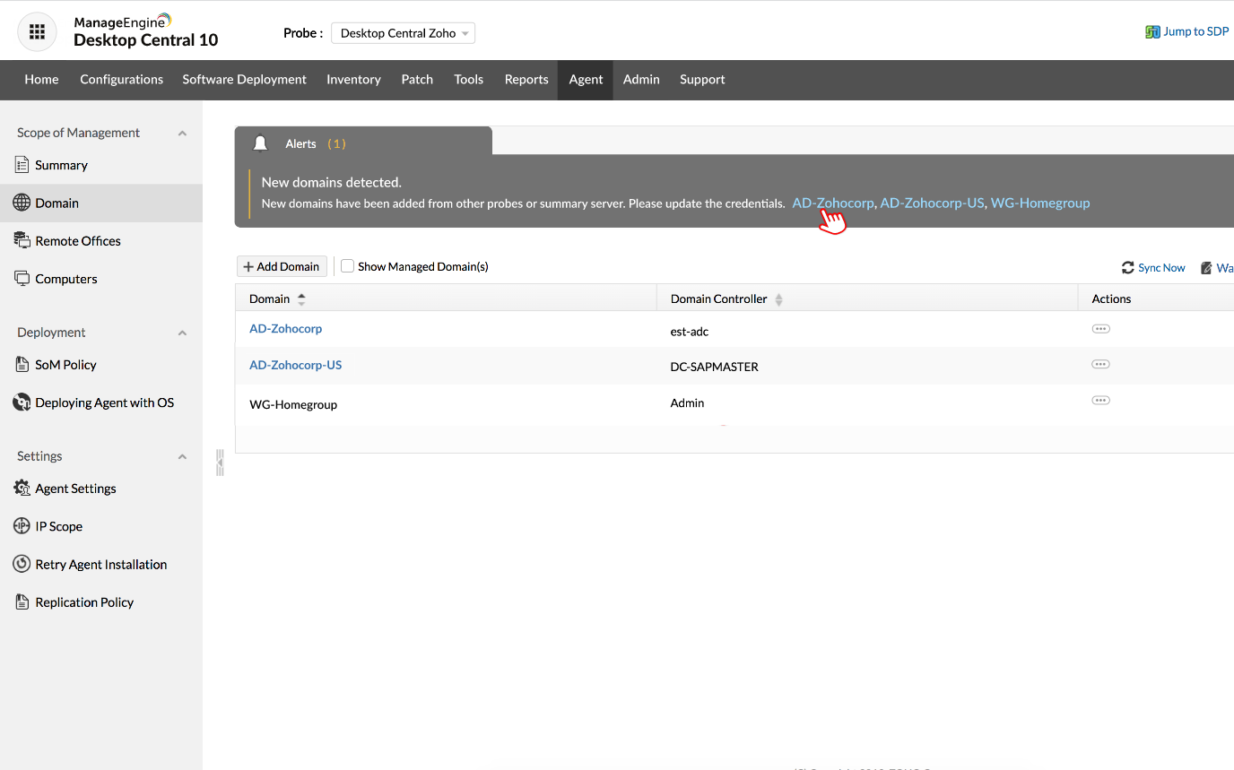
Task: Click the est-adc domain controller cell
Action: click(690, 332)
